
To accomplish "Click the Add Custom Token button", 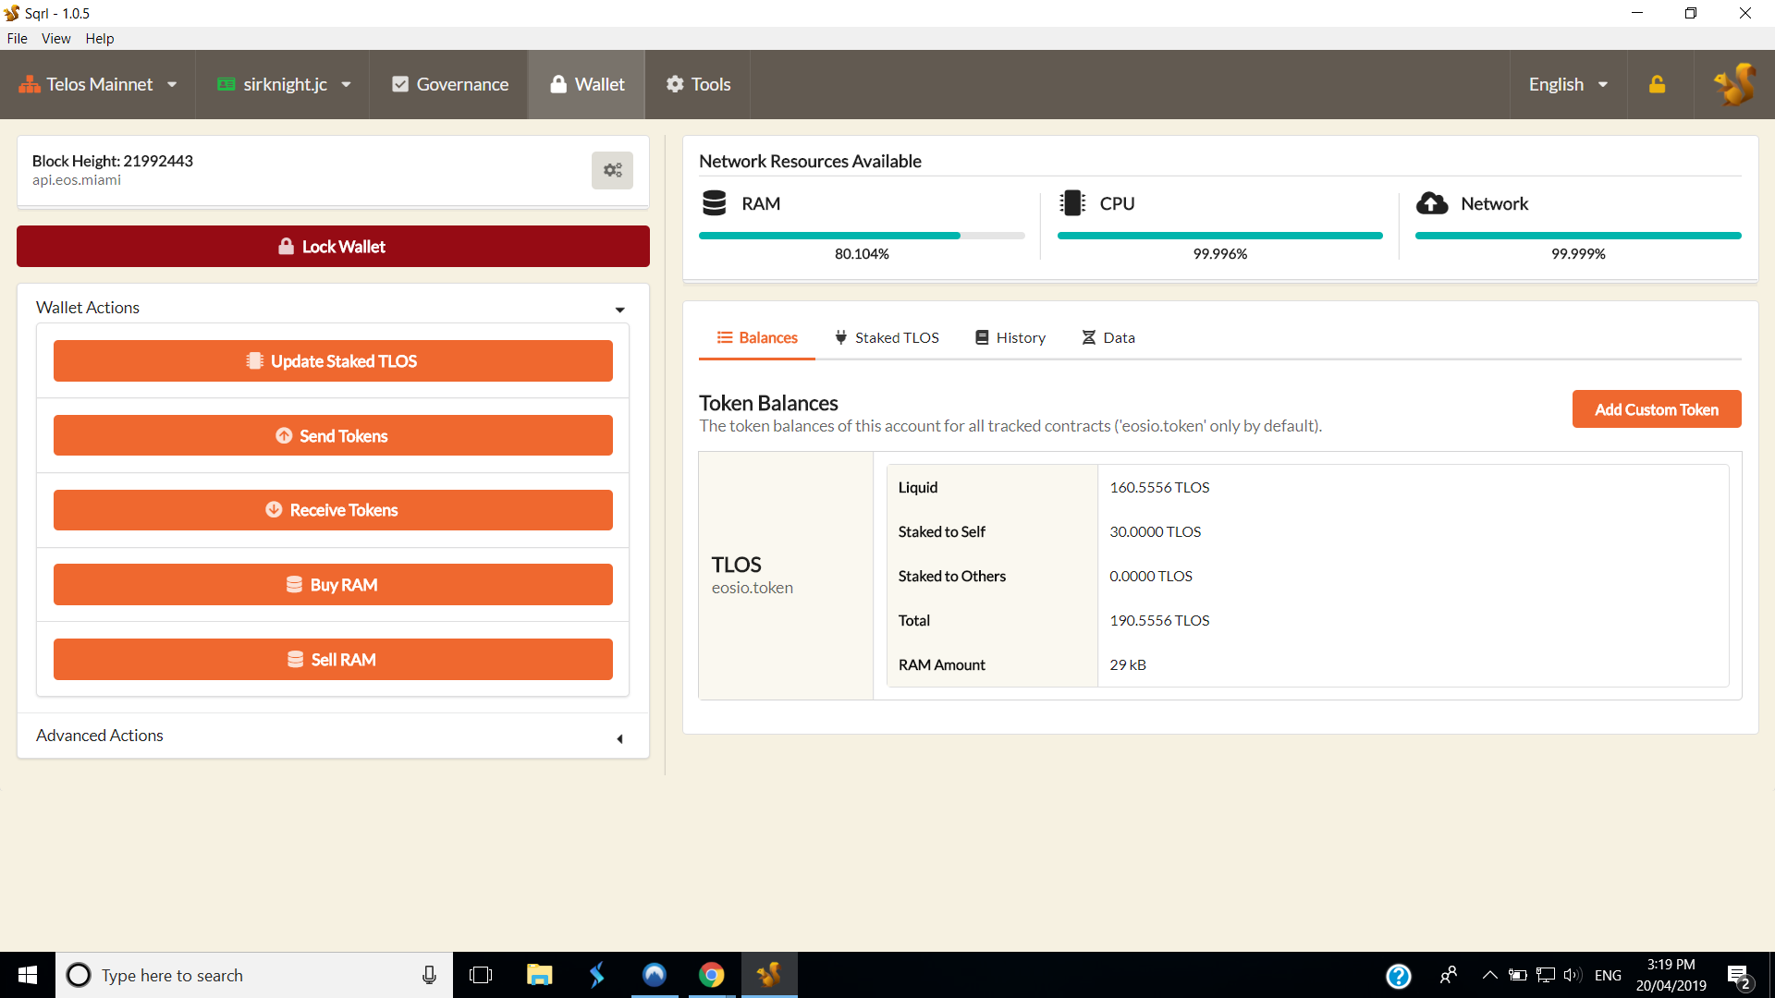I will click(x=1656, y=409).
